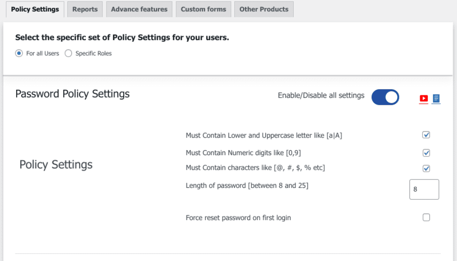Uncheck Must Contain Lower and Uppercase checkbox
457x261 pixels.
(426, 135)
